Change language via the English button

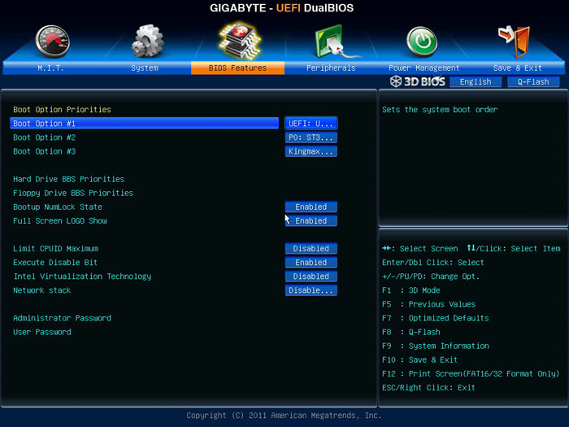coord(476,81)
